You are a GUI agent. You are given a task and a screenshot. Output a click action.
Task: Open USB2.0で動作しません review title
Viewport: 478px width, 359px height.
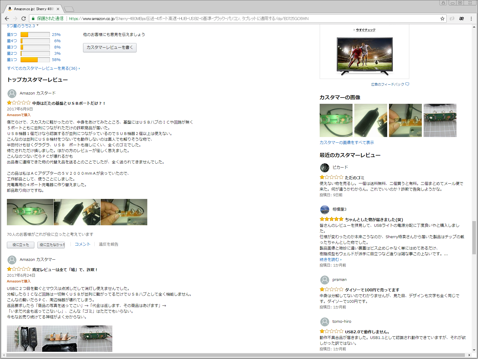point(367,332)
